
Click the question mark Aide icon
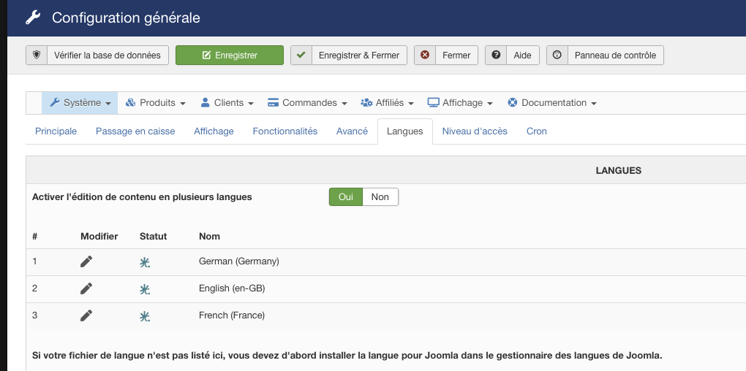496,56
